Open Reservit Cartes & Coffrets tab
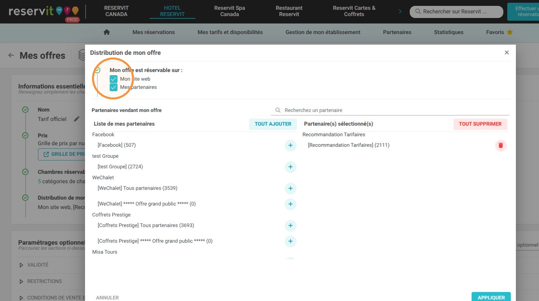This screenshot has width=539, height=301. [354, 11]
